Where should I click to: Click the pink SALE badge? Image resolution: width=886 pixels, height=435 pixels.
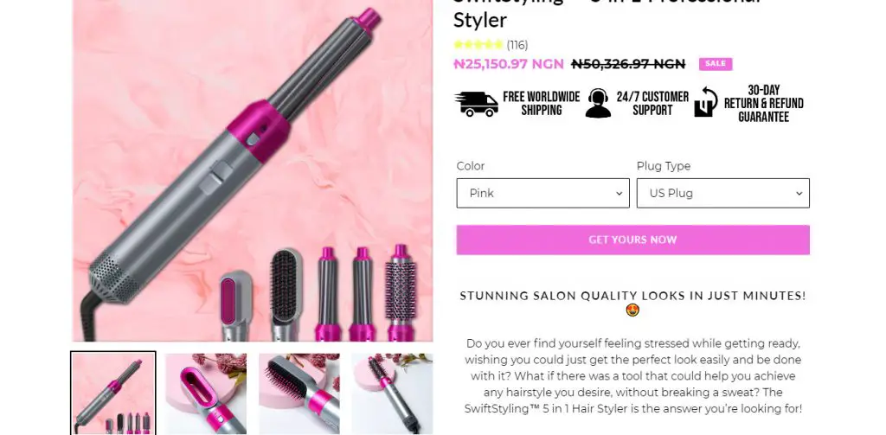coord(716,64)
